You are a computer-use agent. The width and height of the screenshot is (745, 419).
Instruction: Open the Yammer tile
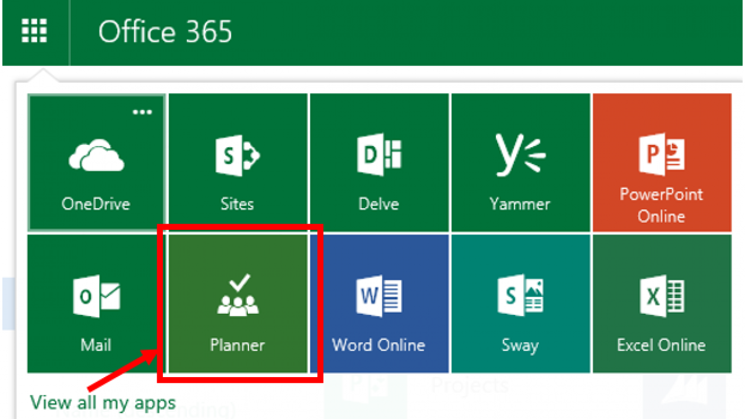click(520, 163)
